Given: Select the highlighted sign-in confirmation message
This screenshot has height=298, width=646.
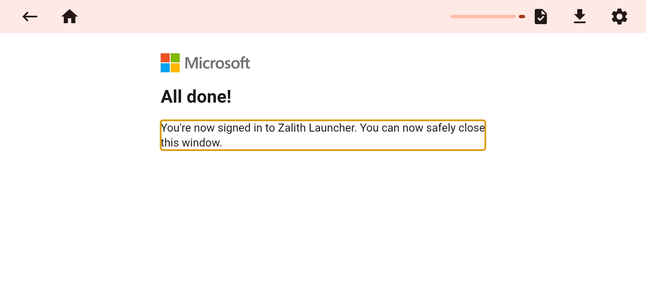Looking at the screenshot, I should 322,135.
